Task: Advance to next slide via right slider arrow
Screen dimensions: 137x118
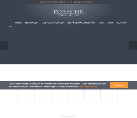Action: pyautogui.click(x=133, y=45)
